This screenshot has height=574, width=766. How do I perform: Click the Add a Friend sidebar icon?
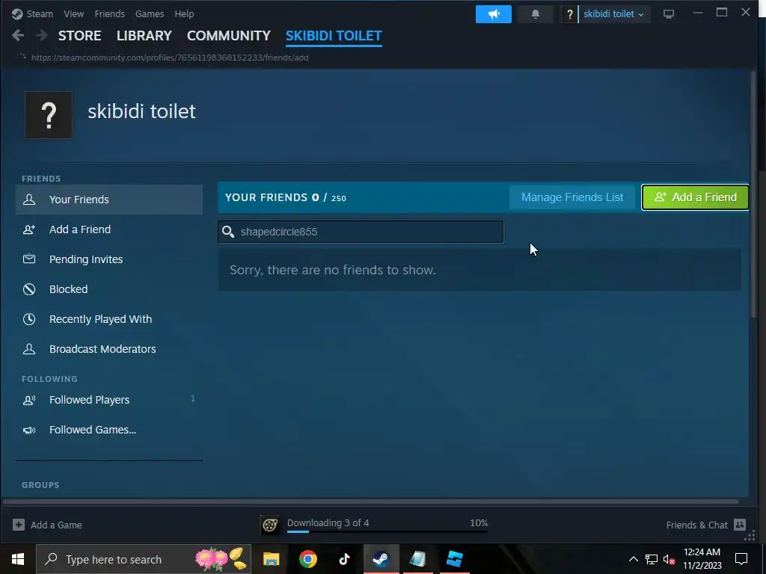(29, 229)
